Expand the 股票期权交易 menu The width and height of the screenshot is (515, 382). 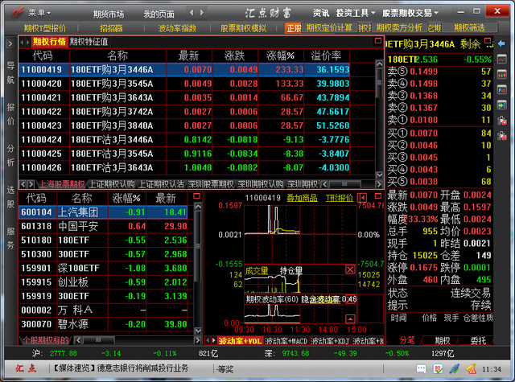coord(410,13)
